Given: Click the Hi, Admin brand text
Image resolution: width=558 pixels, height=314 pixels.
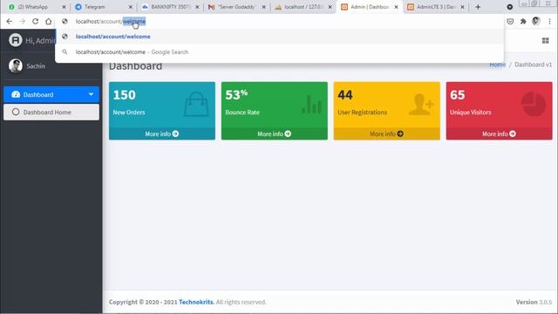Looking at the screenshot, I should coord(40,41).
